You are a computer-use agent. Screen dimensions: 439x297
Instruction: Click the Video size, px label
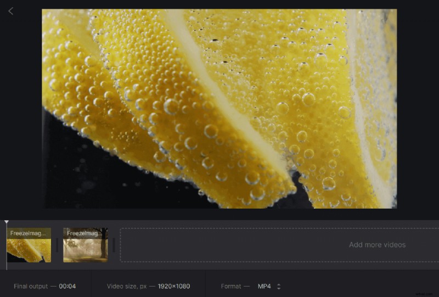coord(127,287)
